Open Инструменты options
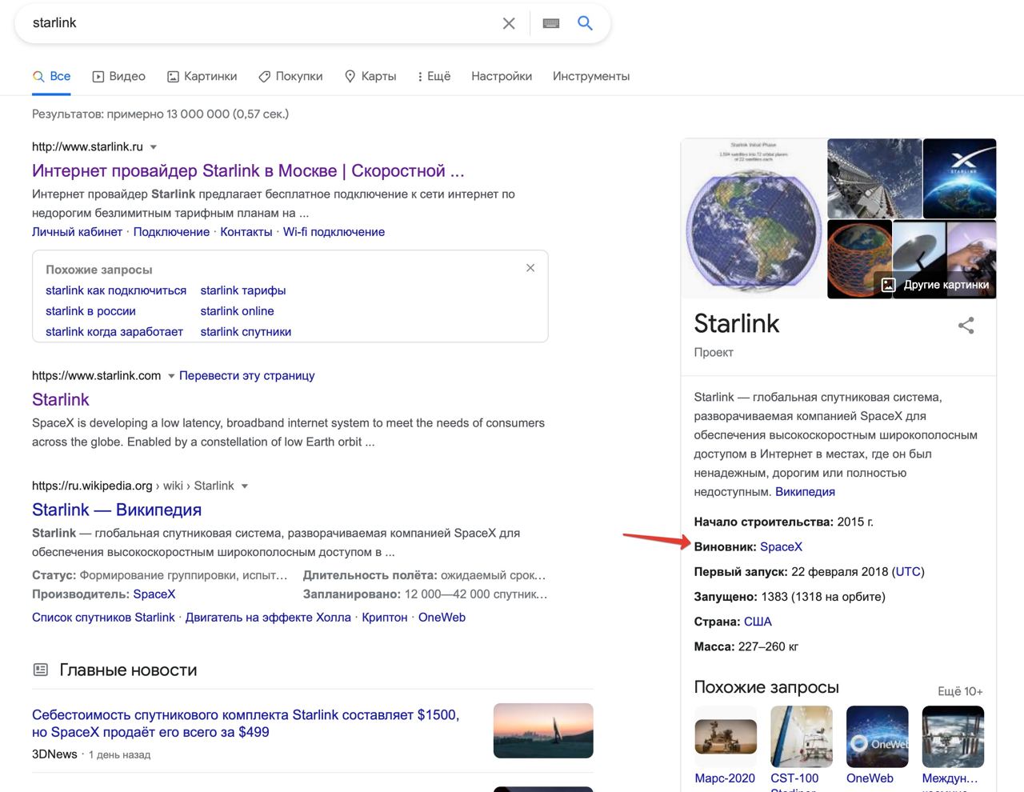Image resolution: width=1024 pixels, height=792 pixels. pyautogui.click(x=591, y=76)
